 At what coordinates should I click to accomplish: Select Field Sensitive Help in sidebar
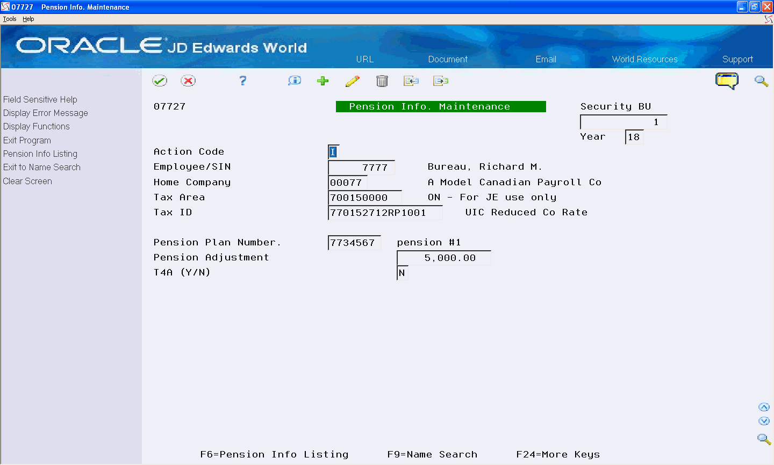40,99
